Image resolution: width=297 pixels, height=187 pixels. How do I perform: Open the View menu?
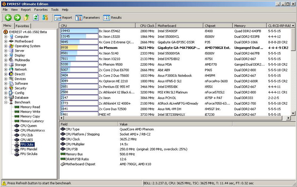[x=14, y=10]
